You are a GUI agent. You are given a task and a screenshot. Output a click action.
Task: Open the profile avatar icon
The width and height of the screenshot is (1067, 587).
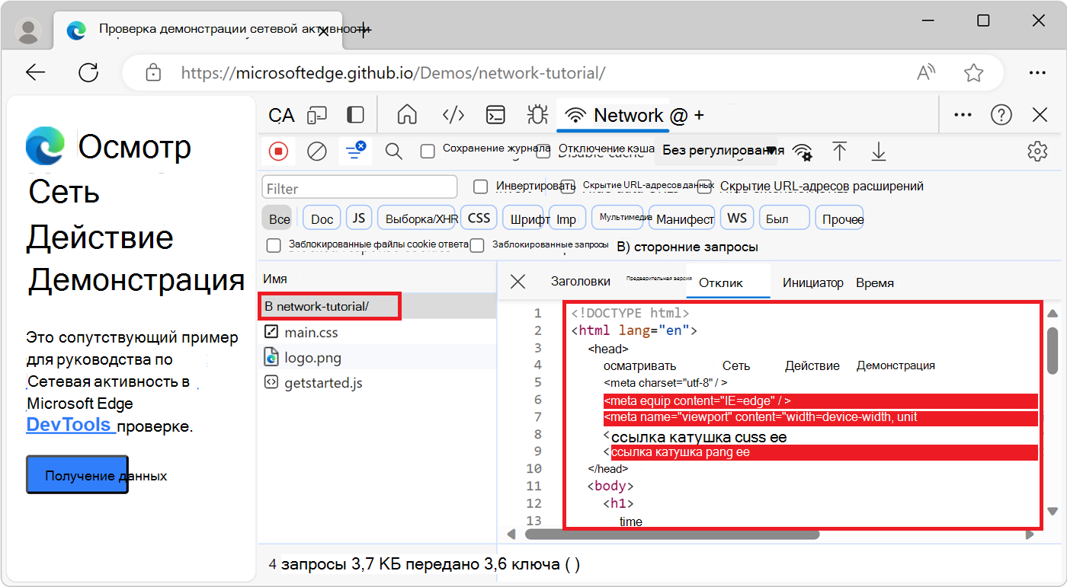pyautogui.click(x=30, y=30)
